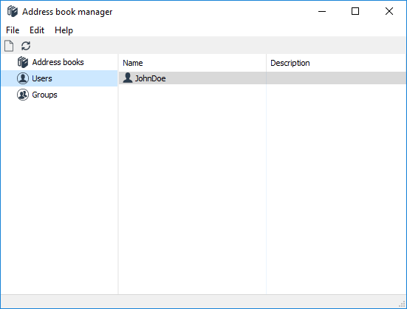
Task: Click the Users circle icon in sidebar
Action: 23,78
